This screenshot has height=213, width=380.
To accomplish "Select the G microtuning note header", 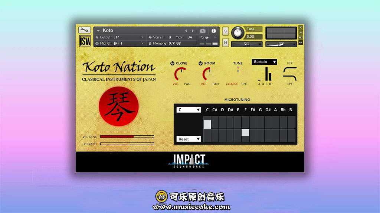I will tap(260, 109).
